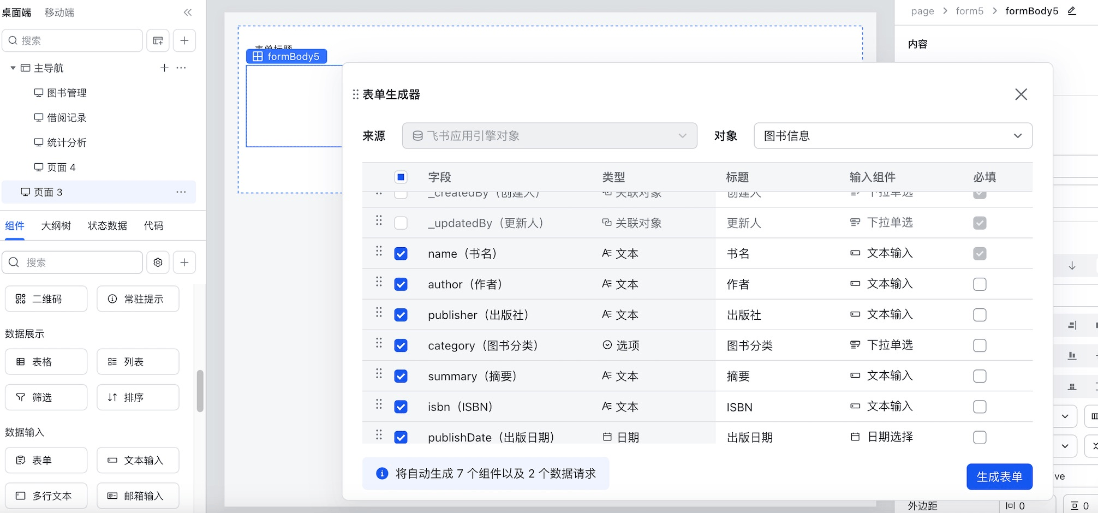Image resolution: width=1098 pixels, height=513 pixels.
Task: Click the page search field at top left
Action: coord(73,40)
